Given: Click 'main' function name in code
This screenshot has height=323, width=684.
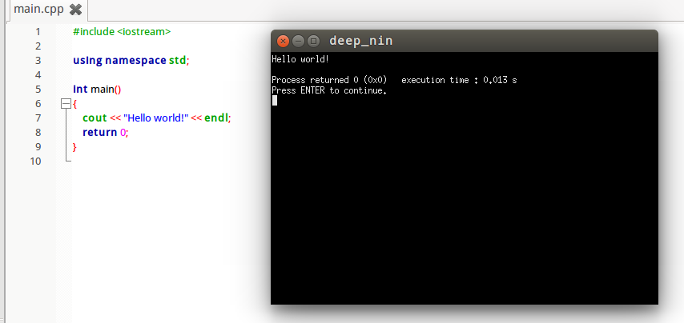Looking at the screenshot, I should pos(102,90).
